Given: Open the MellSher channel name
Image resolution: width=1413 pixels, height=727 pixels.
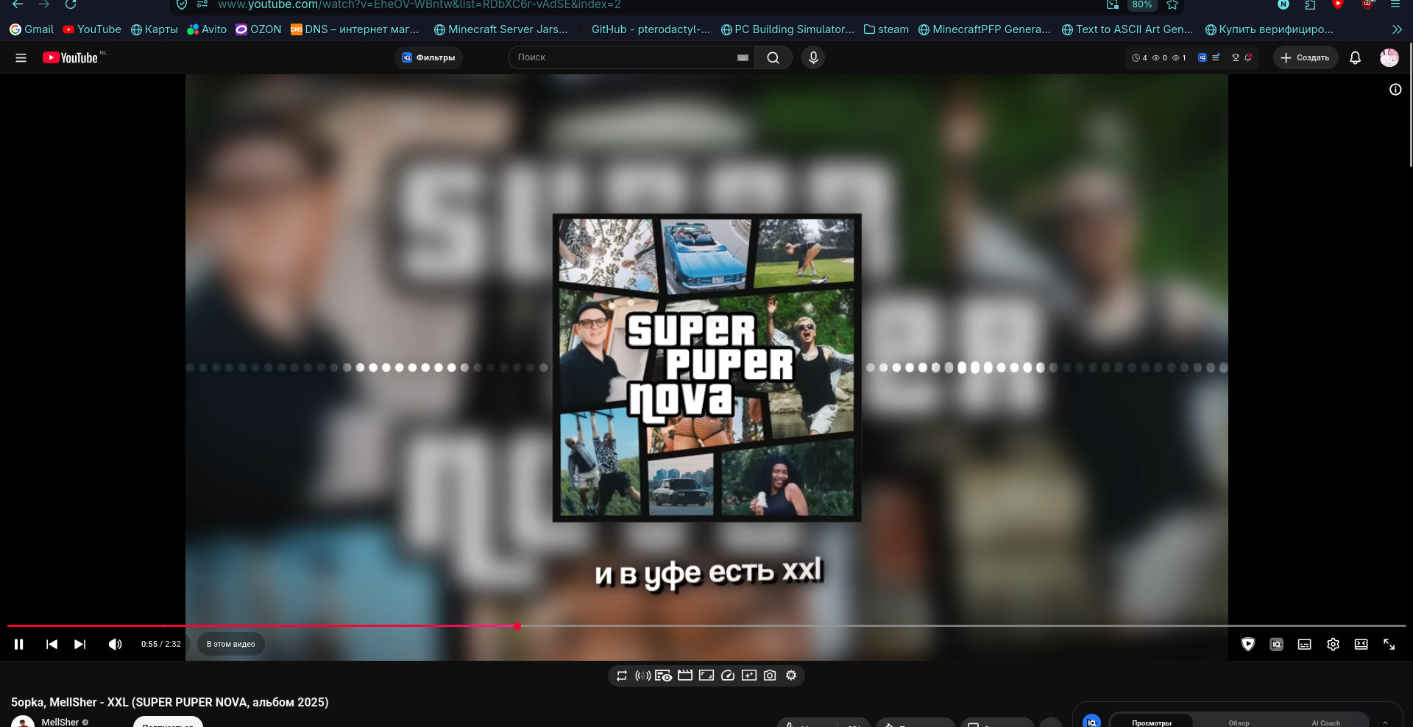Looking at the screenshot, I should click(60, 722).
